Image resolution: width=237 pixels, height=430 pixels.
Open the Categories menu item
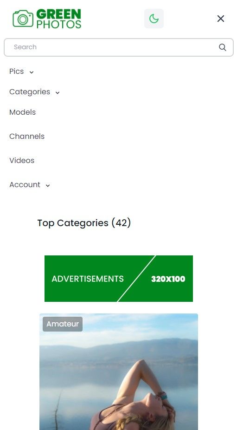[30, 92]
